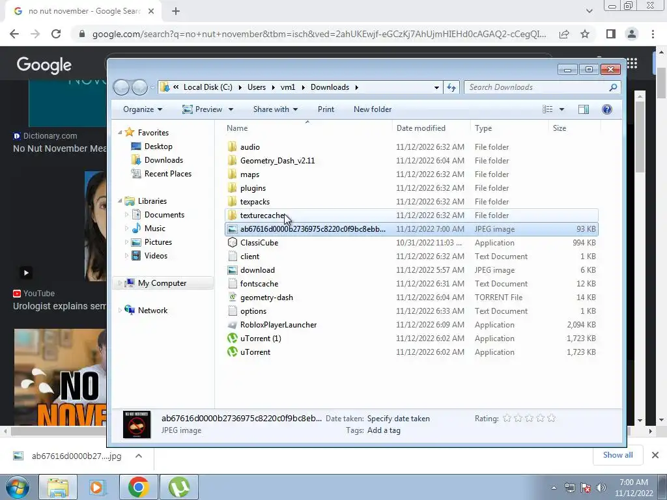Show hidden system tray icons
667x500 pixels.
point(554,488)
